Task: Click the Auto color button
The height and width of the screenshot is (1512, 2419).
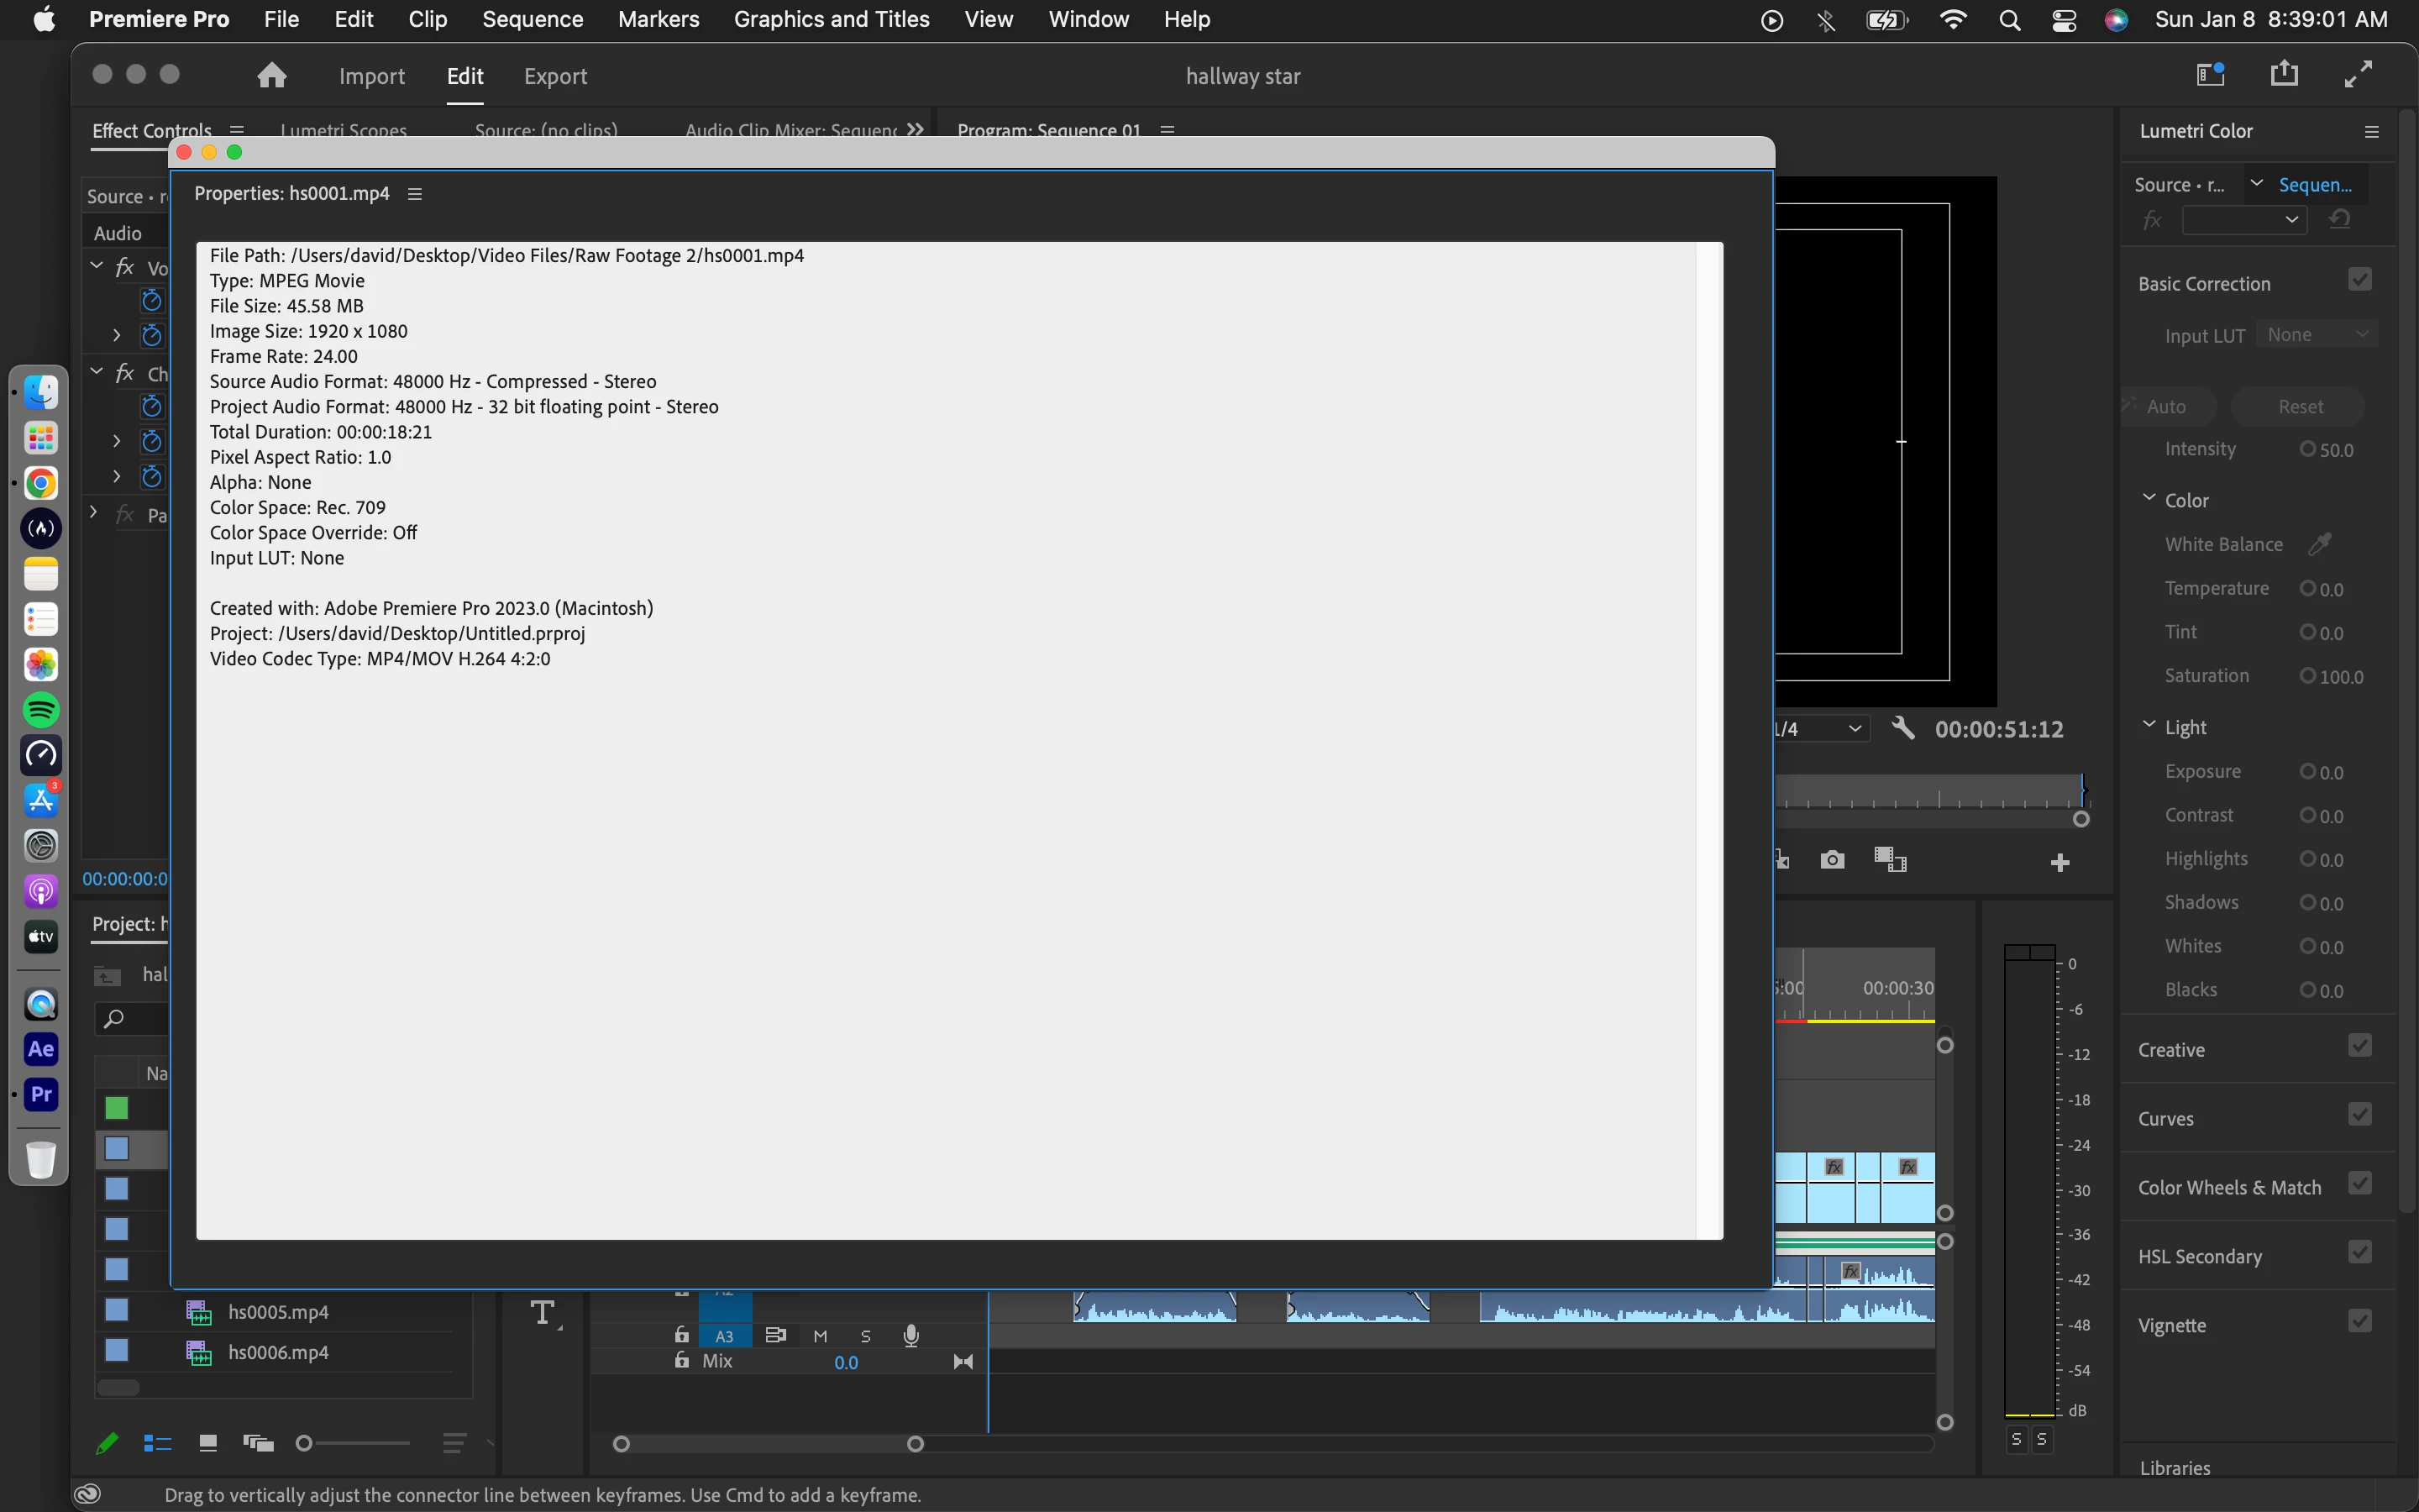Action: point(2165,406)
